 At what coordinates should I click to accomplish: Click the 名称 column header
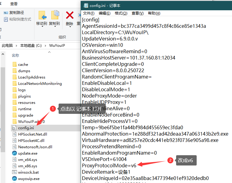click(15, 56)
